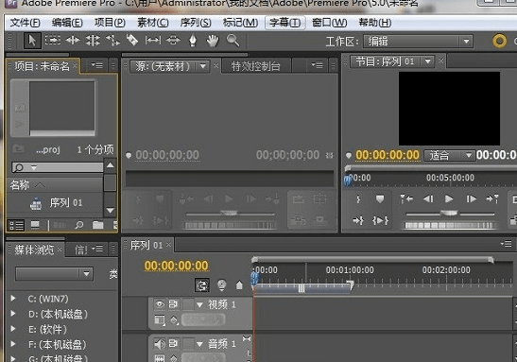The width and height of the screenshot is (517, 362).
Task: Open 帮助(H) menu
Action: coord(375,23)
